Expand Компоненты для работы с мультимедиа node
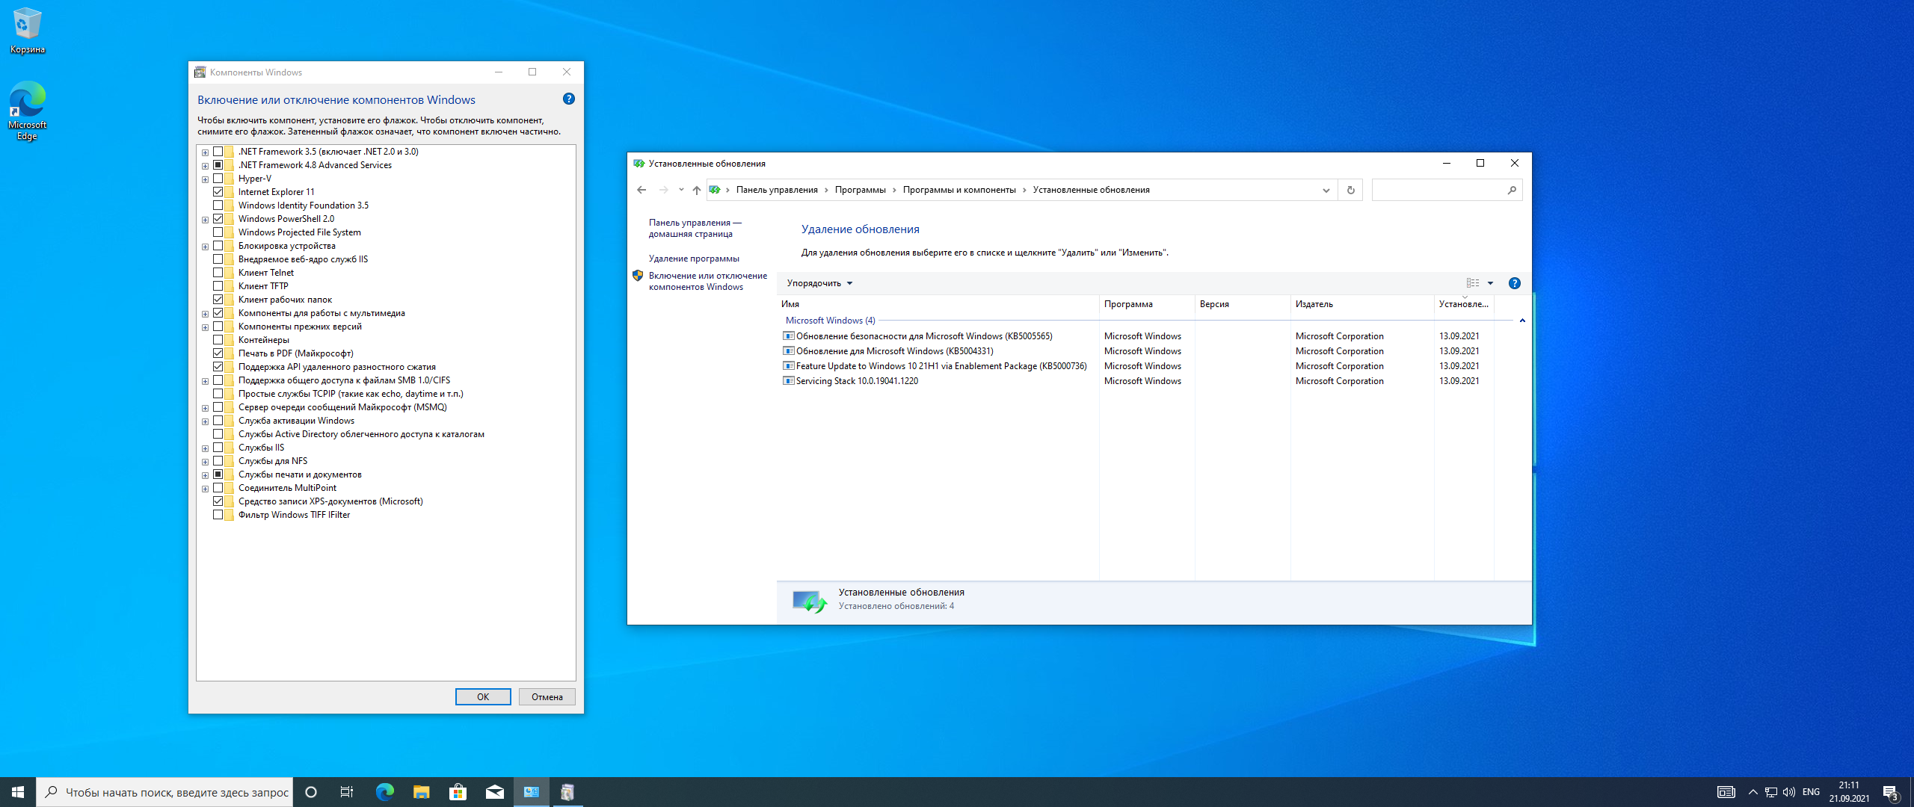The height and width of the screenshot is (807, 1914). click(205, 314)
